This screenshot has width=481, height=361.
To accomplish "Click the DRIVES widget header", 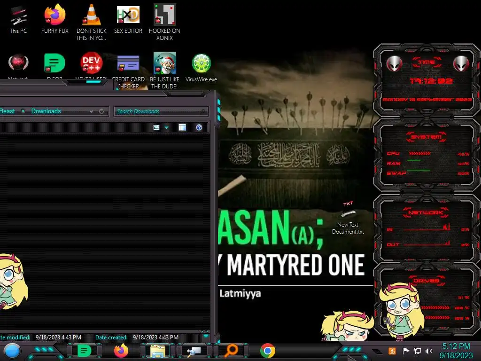I will [427, 281].
